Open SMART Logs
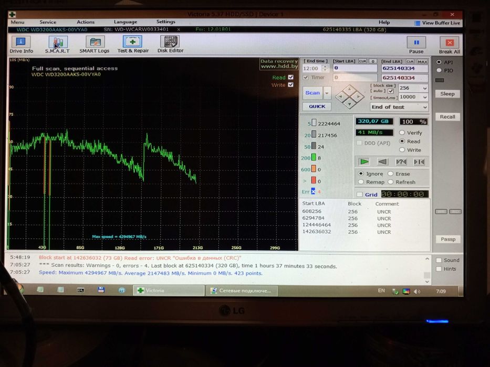 tap(95, 45)
